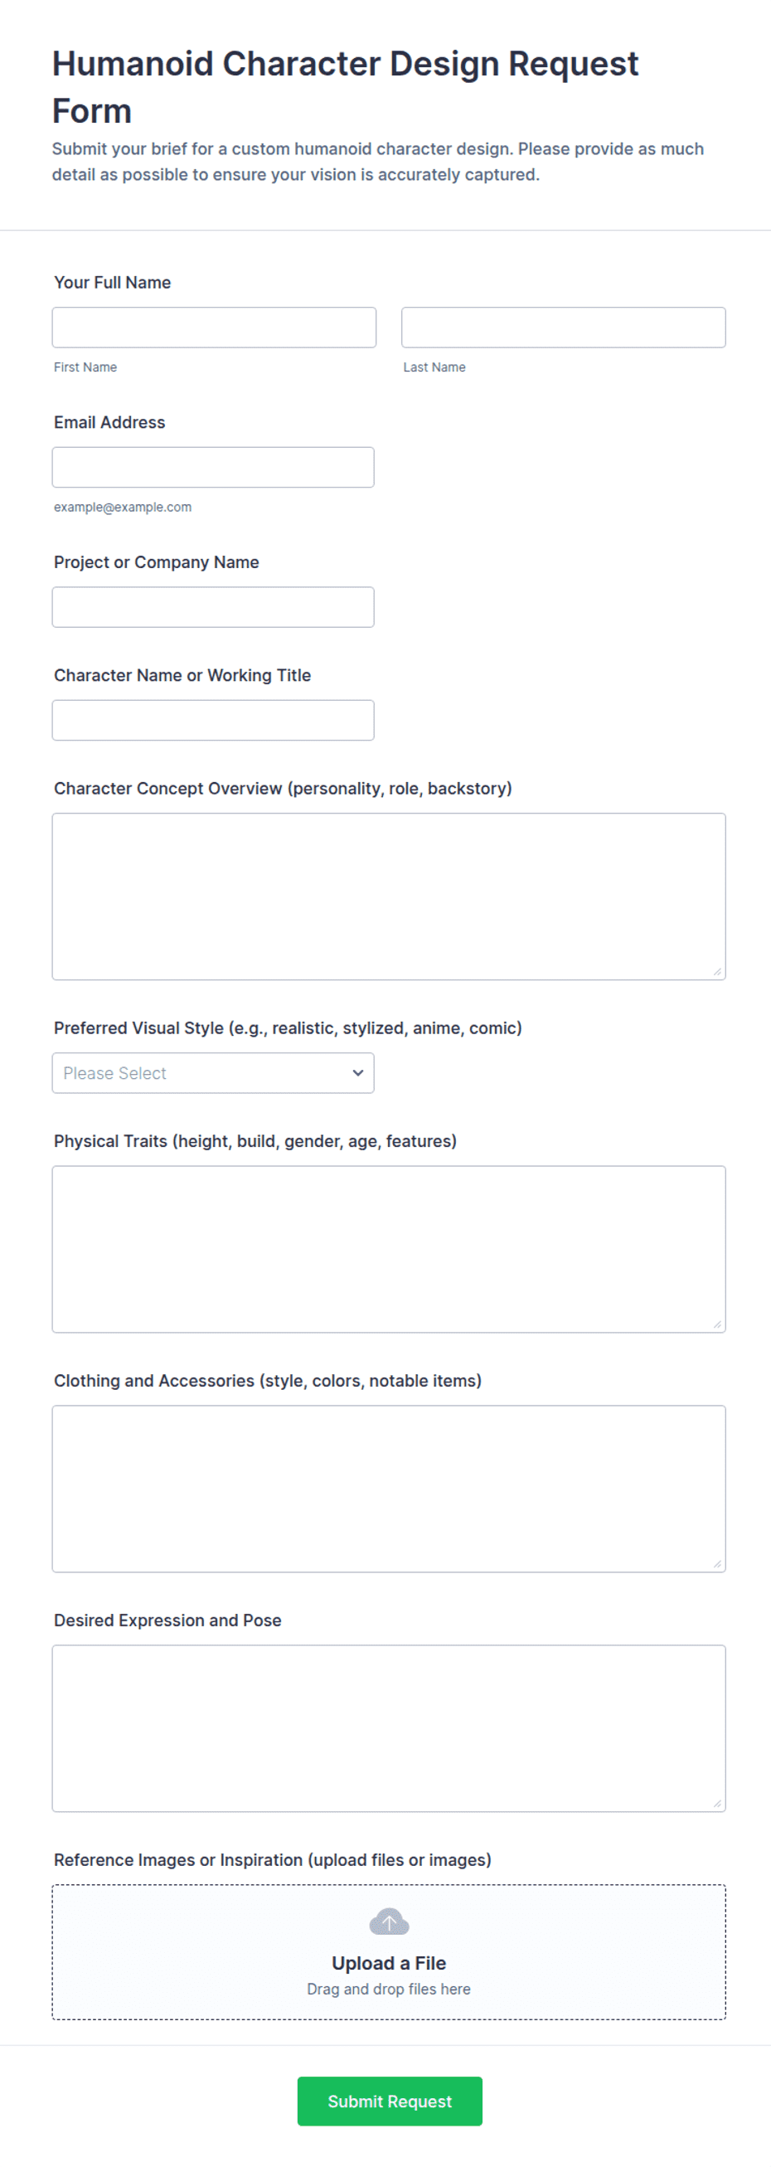771x2167 pixels.
Task: Click inside Character Concept Overview textarea
Action: coord(389,896)
